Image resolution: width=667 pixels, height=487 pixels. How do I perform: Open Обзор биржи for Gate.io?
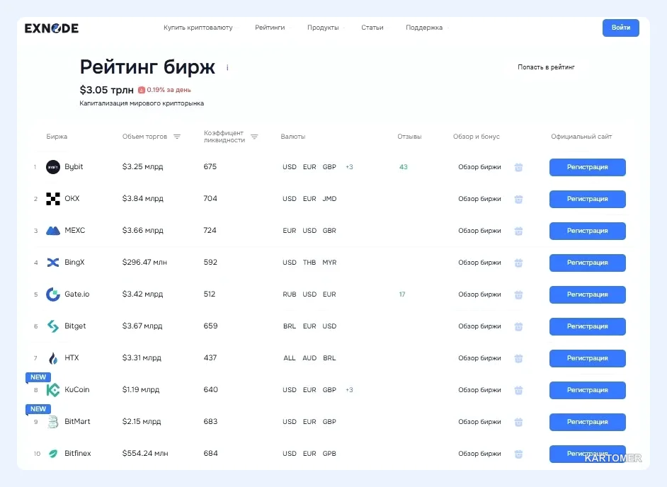(x=479, y=294)
